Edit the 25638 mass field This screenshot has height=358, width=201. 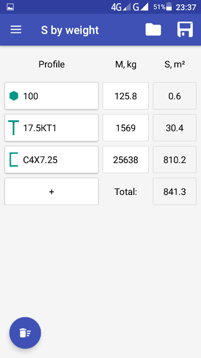click(125, 159)
